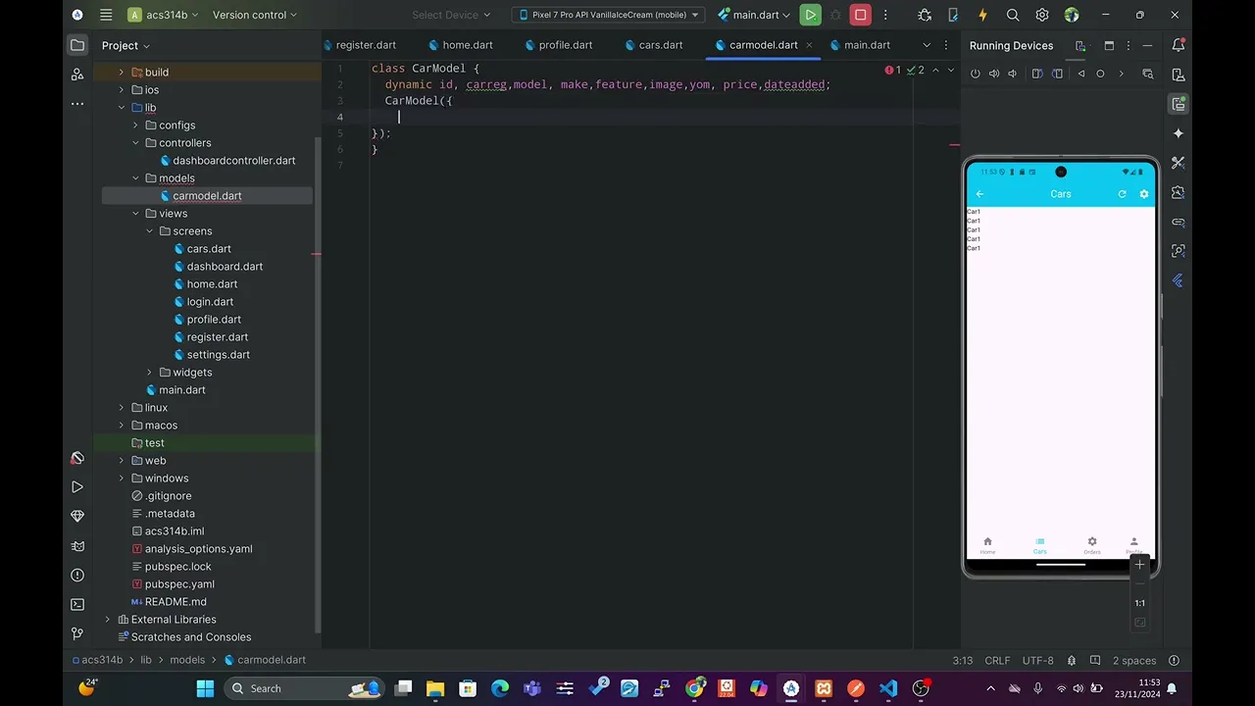
Task: Collapse the screens folder
Action: pos(149,231)
